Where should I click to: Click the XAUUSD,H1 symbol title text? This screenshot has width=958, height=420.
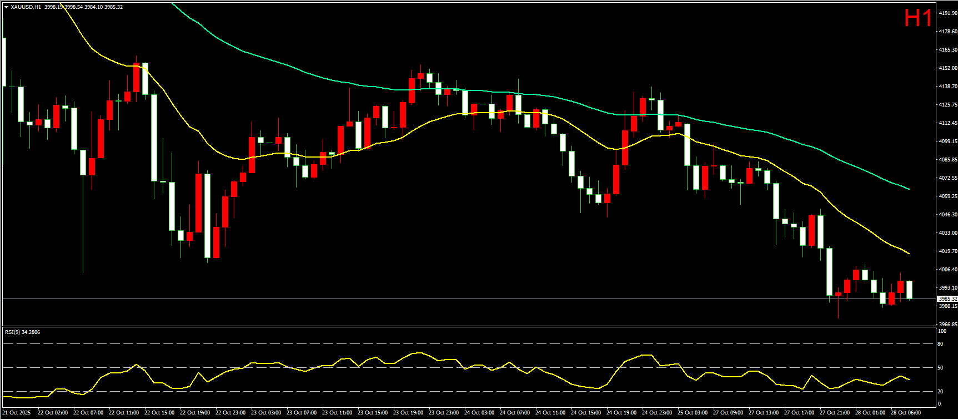[26, 7]
